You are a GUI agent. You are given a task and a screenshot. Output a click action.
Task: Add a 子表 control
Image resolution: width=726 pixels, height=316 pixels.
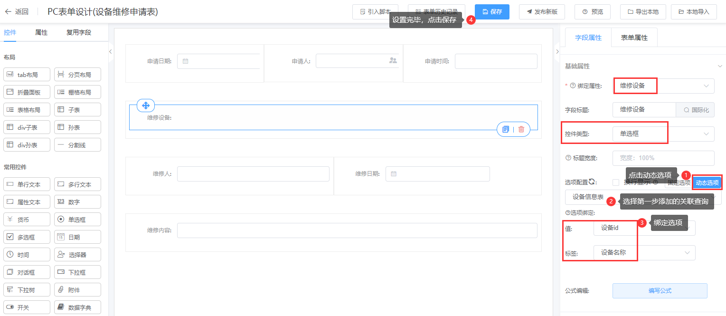[77, 110]
